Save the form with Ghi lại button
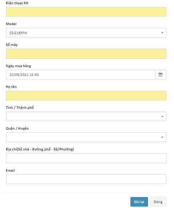This screenshot has height=208, width=174. point(139,202)
